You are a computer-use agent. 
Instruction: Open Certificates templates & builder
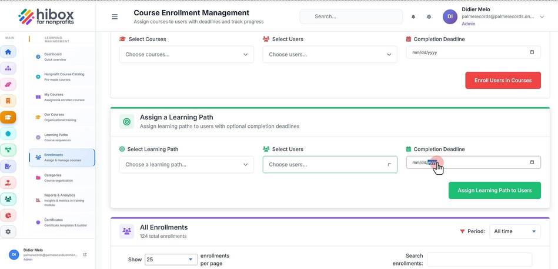click(x=62, y=222)
